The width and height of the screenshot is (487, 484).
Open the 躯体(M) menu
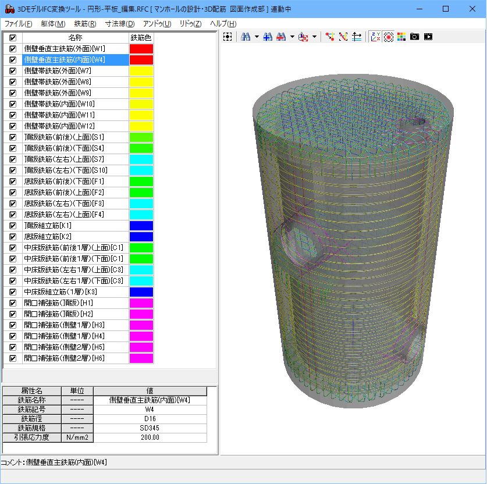point(53,24)
